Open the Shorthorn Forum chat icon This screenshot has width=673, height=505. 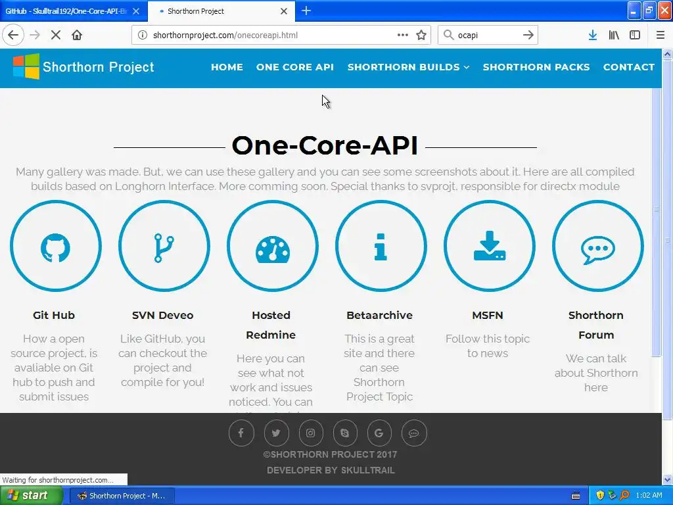point(598,246)
